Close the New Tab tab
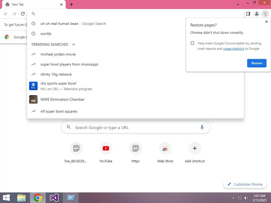271x203 pixels. pos(61,4)
